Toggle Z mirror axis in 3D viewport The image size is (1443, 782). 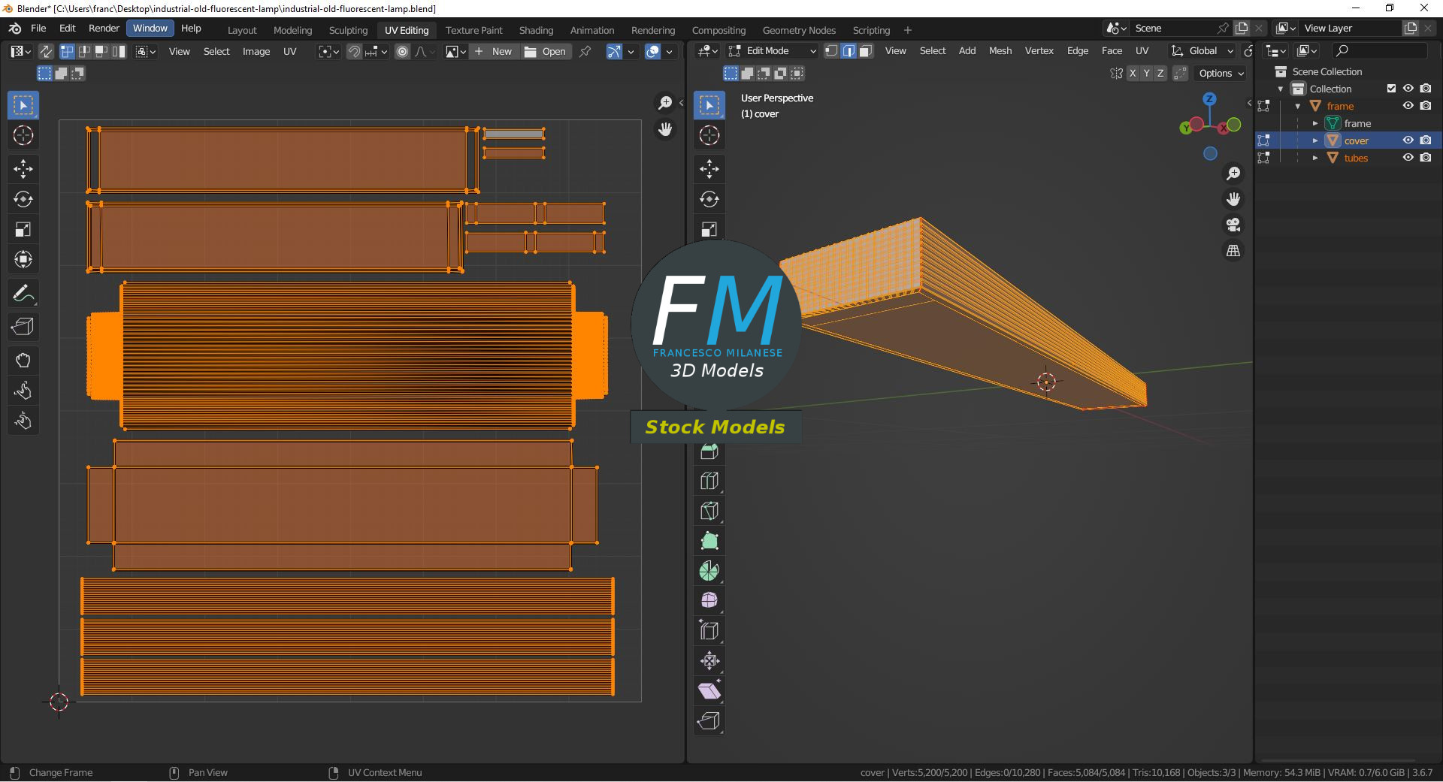1160,73
